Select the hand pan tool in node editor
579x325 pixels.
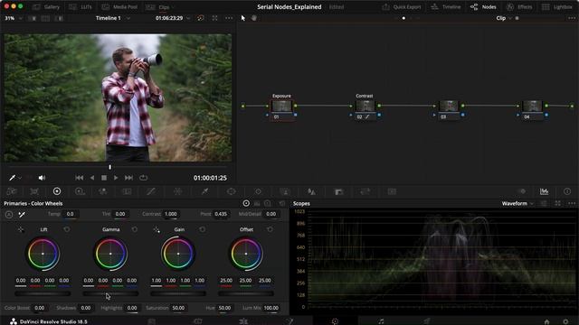pos(254,18)
